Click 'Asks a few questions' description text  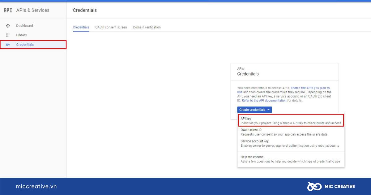(x=290, y=161)
